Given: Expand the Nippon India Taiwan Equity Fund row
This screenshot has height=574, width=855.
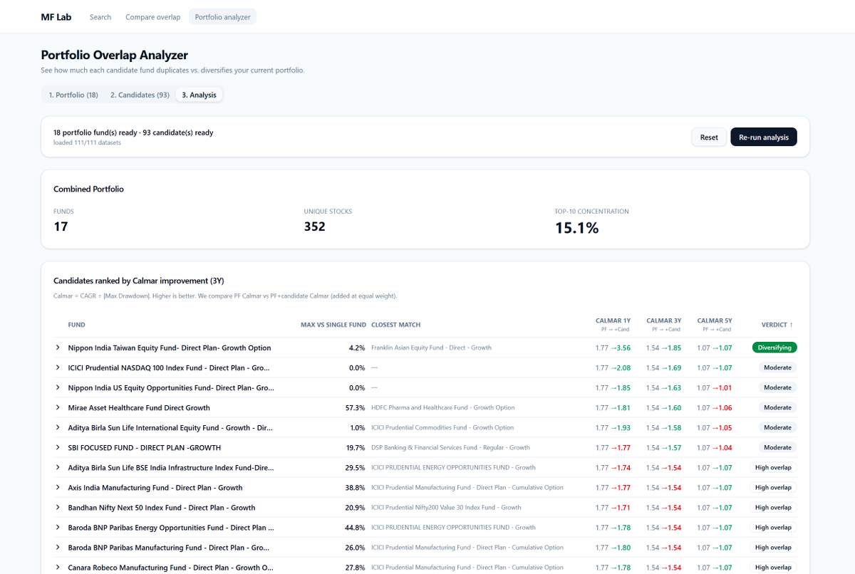Looking at the screenshot, I should click(x=58, y=348).
